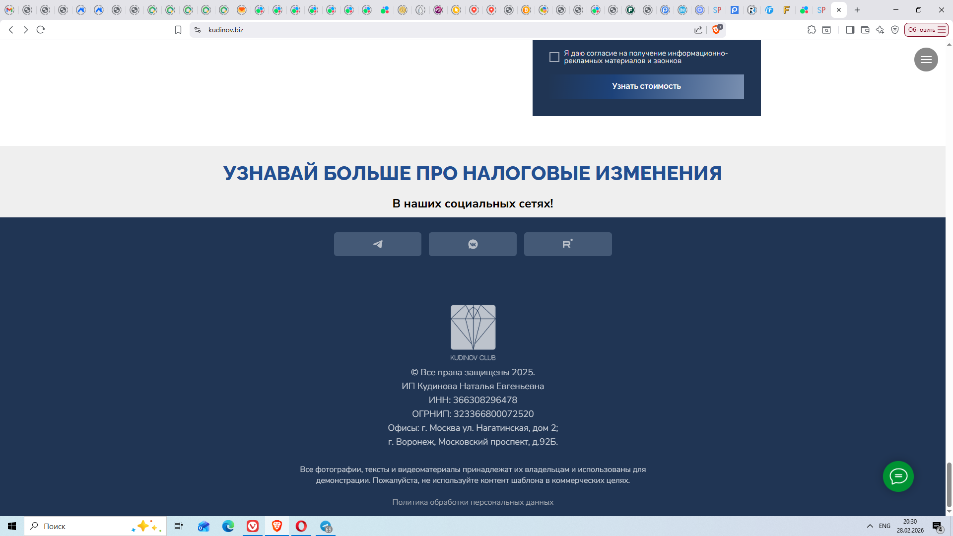This screenshot has width=953, height=536.
Task: Click the page vertical scrollbar thumb
Action: point(949,484)
